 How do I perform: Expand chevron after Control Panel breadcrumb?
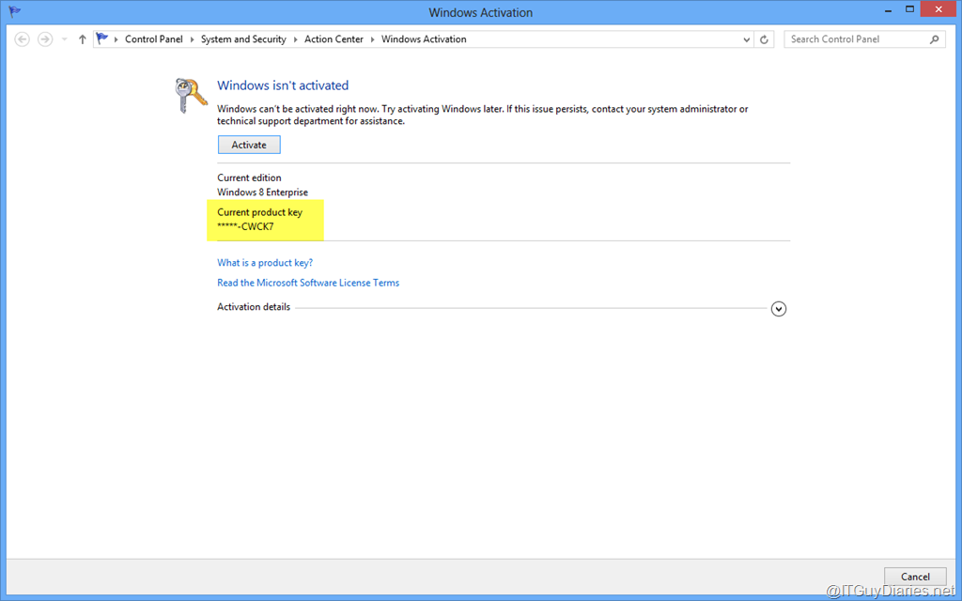pos(192,39)
